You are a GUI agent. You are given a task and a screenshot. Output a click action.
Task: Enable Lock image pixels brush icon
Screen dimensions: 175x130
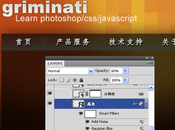(x=68, y=80)
